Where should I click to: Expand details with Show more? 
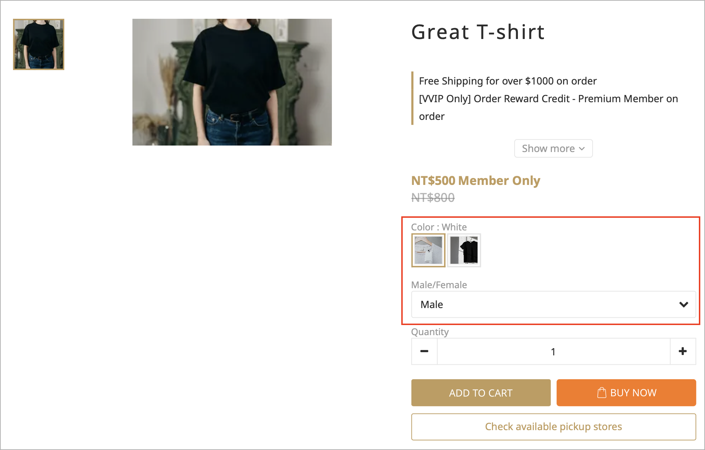coord(553,148)
